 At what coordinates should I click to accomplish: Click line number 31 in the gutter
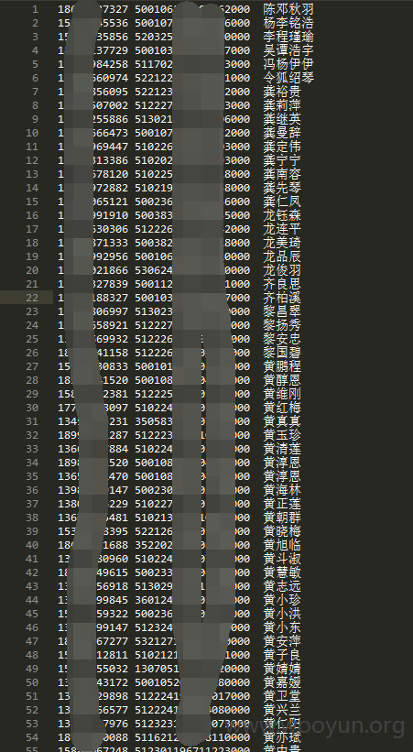(x=32, y=421)
